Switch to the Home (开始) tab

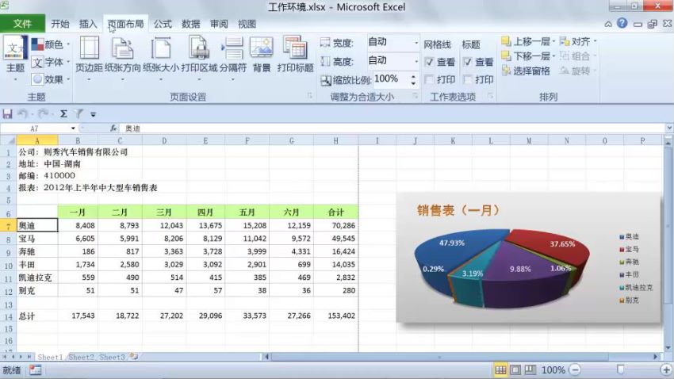point(60,24)
